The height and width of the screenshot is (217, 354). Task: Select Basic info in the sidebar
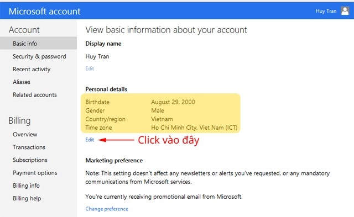click(x=38, y=44)
